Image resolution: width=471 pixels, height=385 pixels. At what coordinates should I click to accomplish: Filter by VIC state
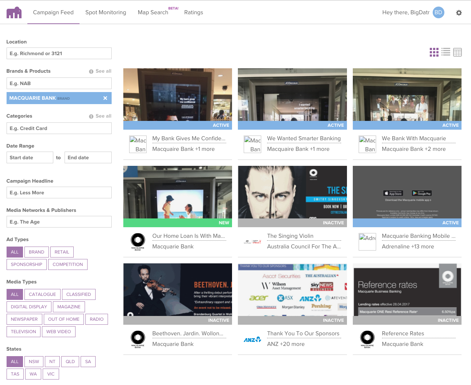(51, 374)
